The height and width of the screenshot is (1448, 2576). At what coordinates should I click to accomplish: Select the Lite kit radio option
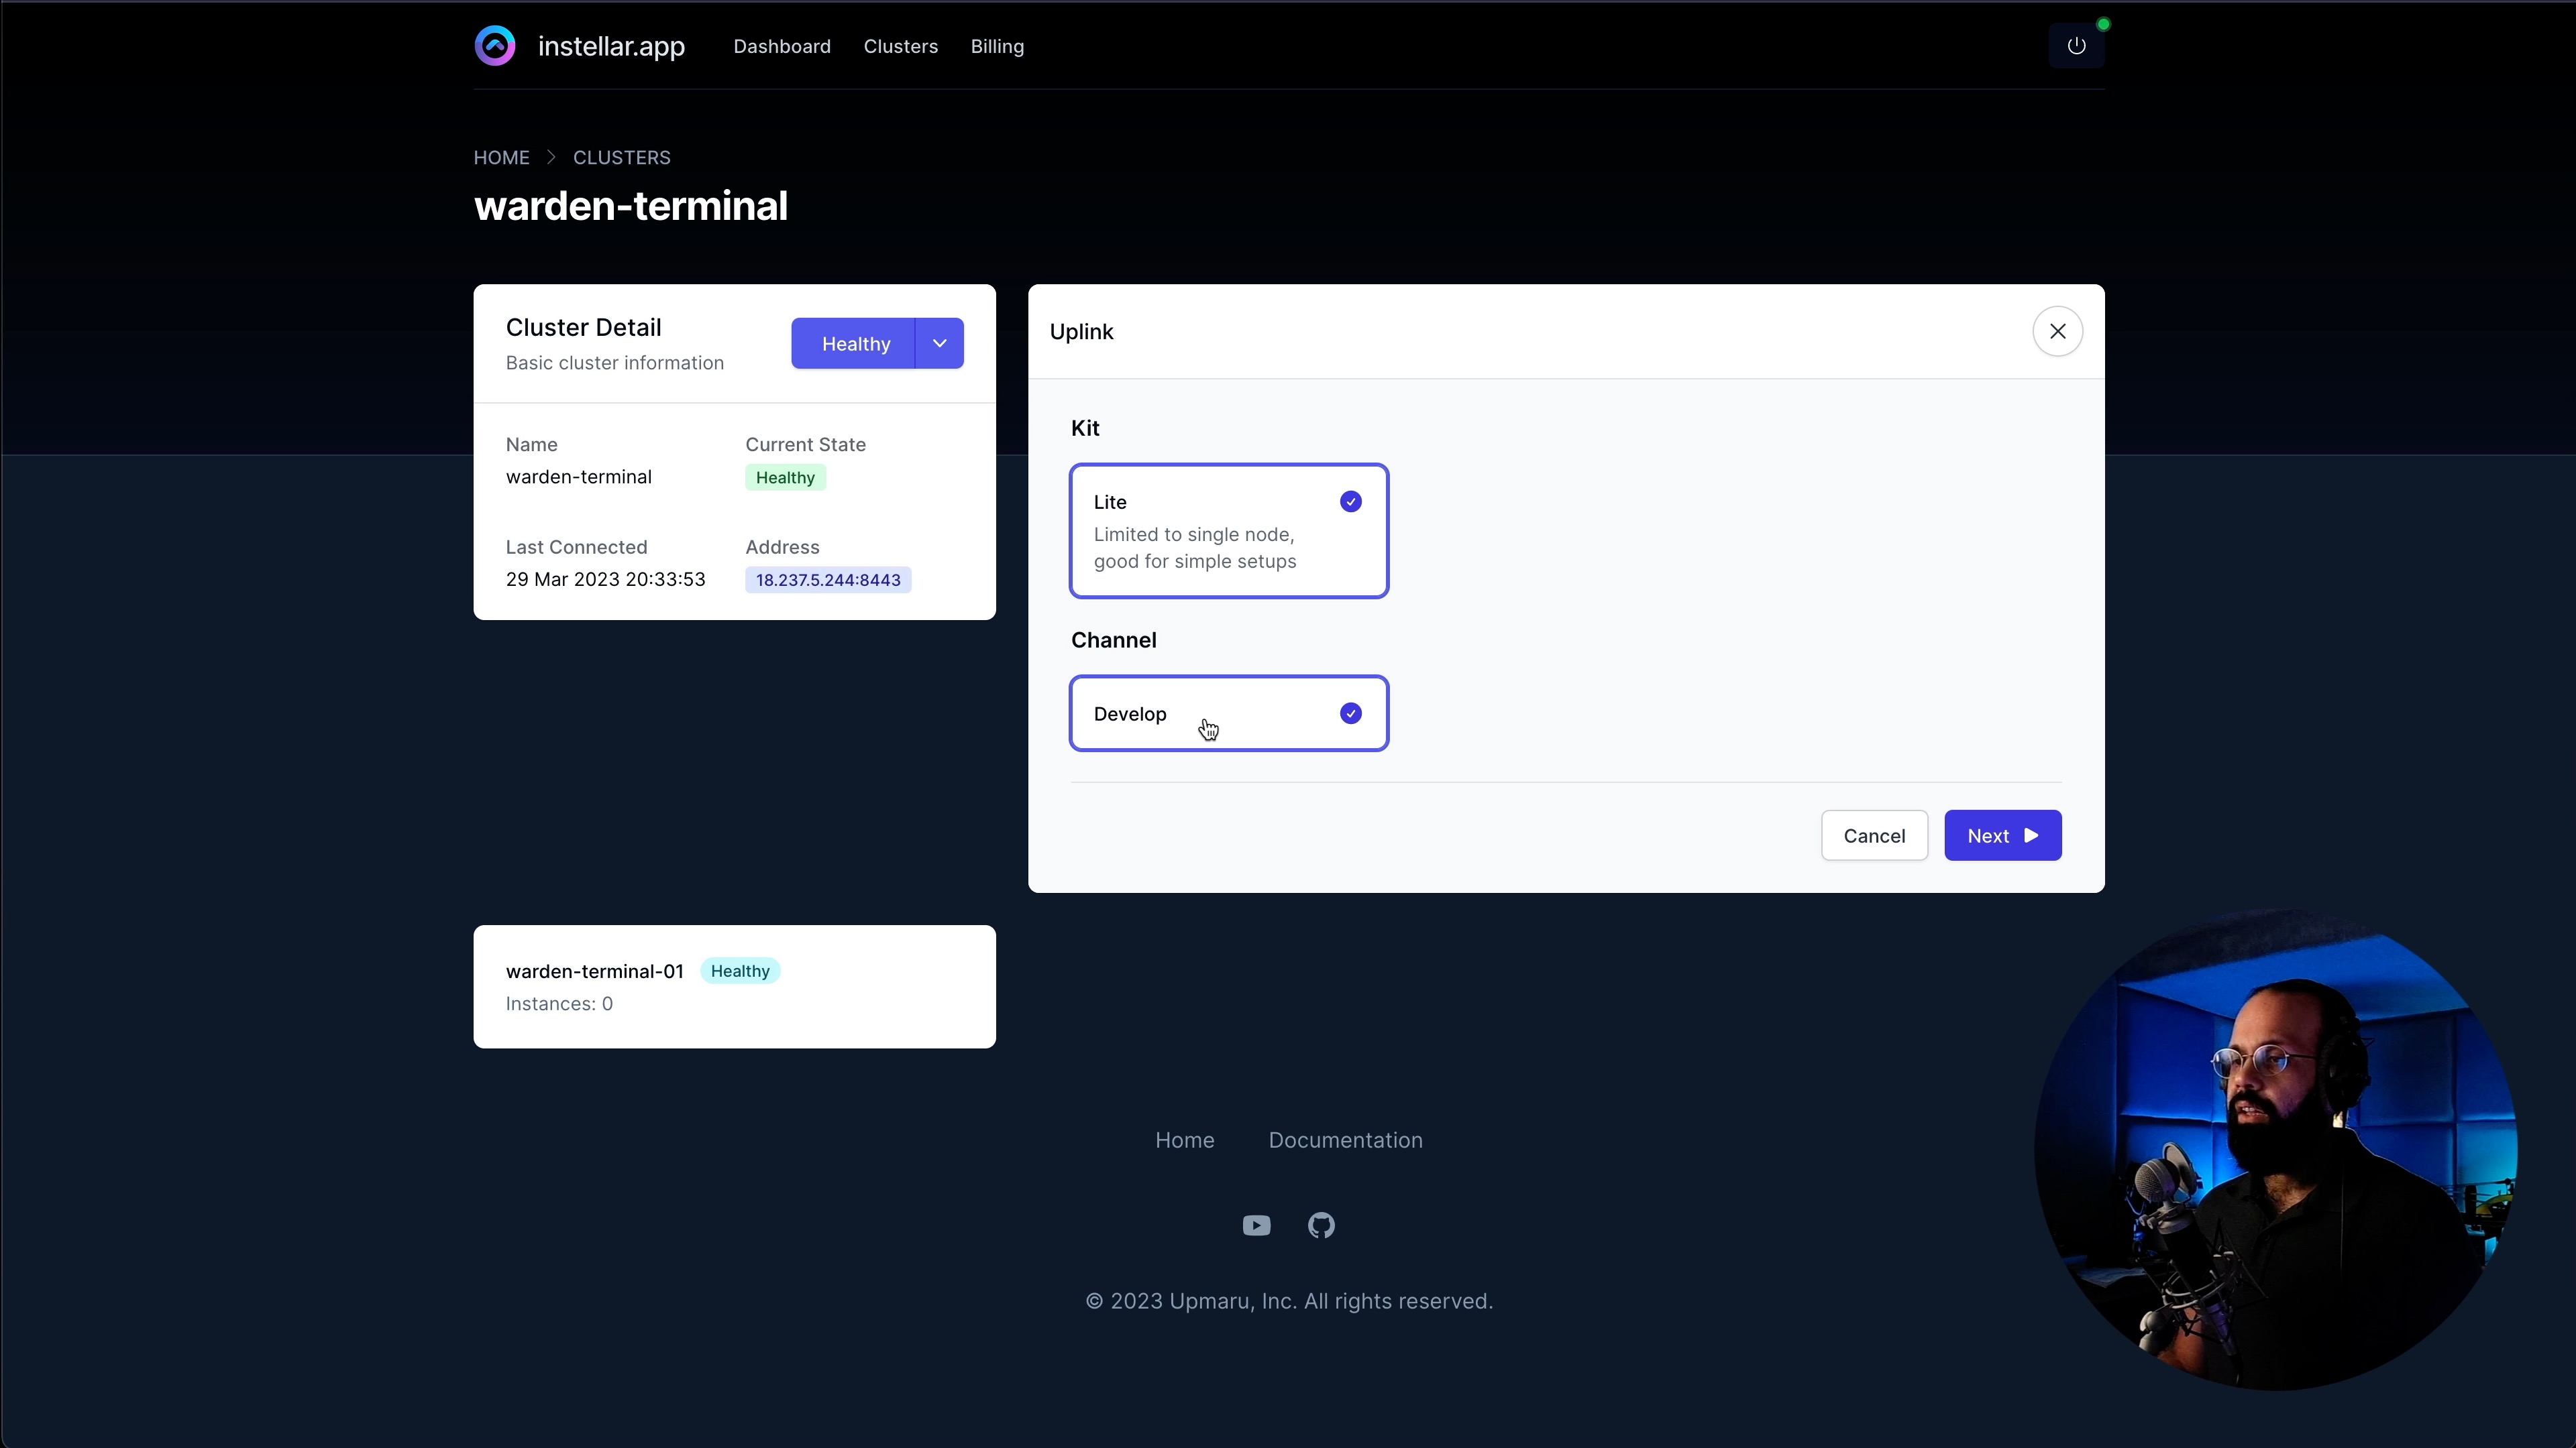1228,531
